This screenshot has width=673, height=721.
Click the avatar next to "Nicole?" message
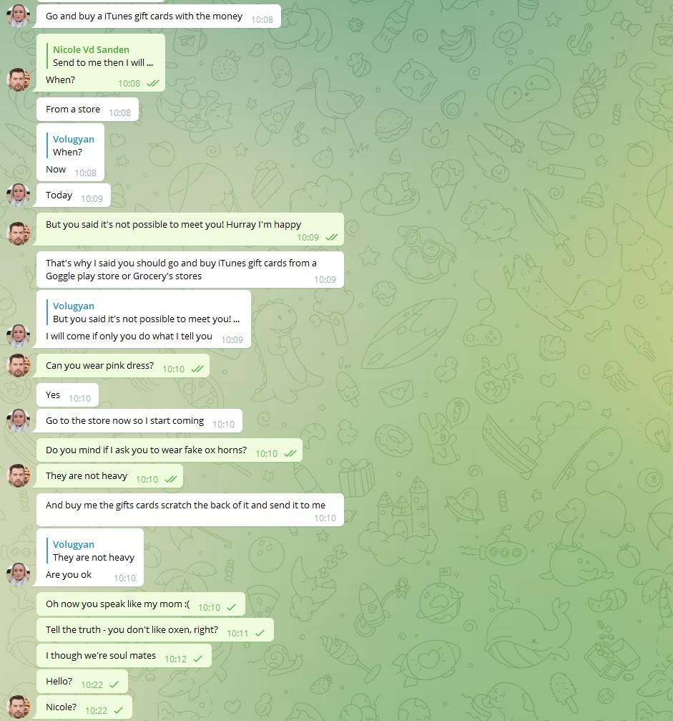click(x=19, y=707)
